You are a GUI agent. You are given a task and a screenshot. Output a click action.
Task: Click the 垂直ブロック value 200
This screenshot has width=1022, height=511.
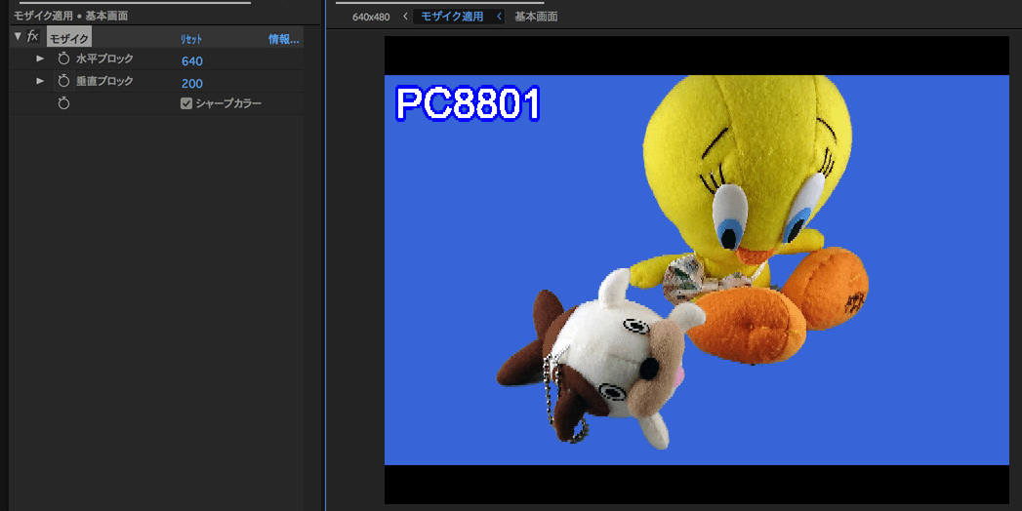click(192, 83)
